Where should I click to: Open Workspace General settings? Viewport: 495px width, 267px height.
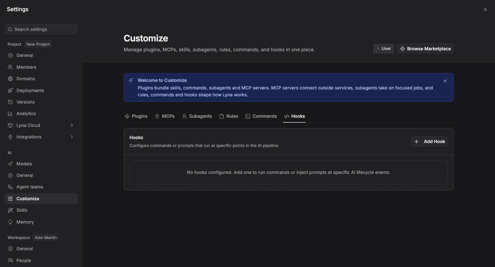point(41,249)
